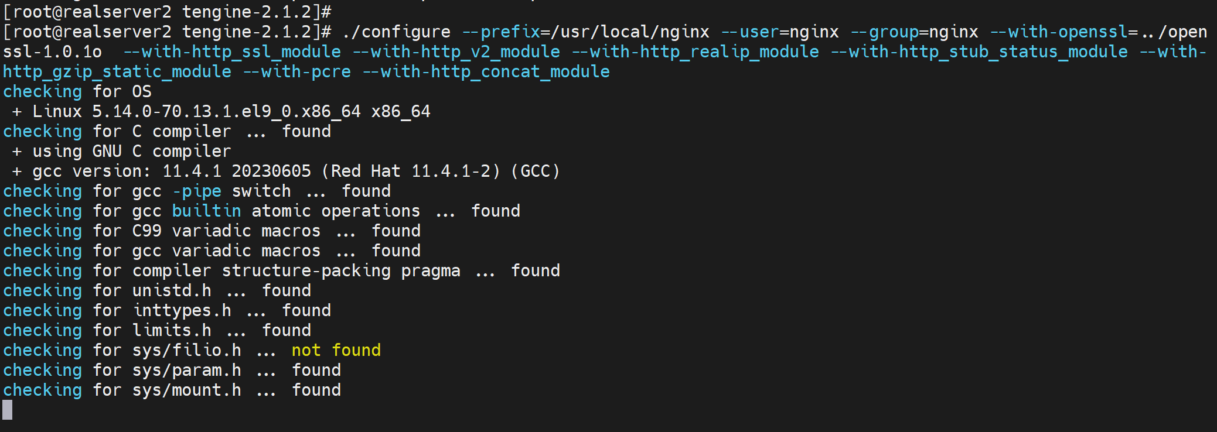Click the yellow "not found" result

pos(336,350)
